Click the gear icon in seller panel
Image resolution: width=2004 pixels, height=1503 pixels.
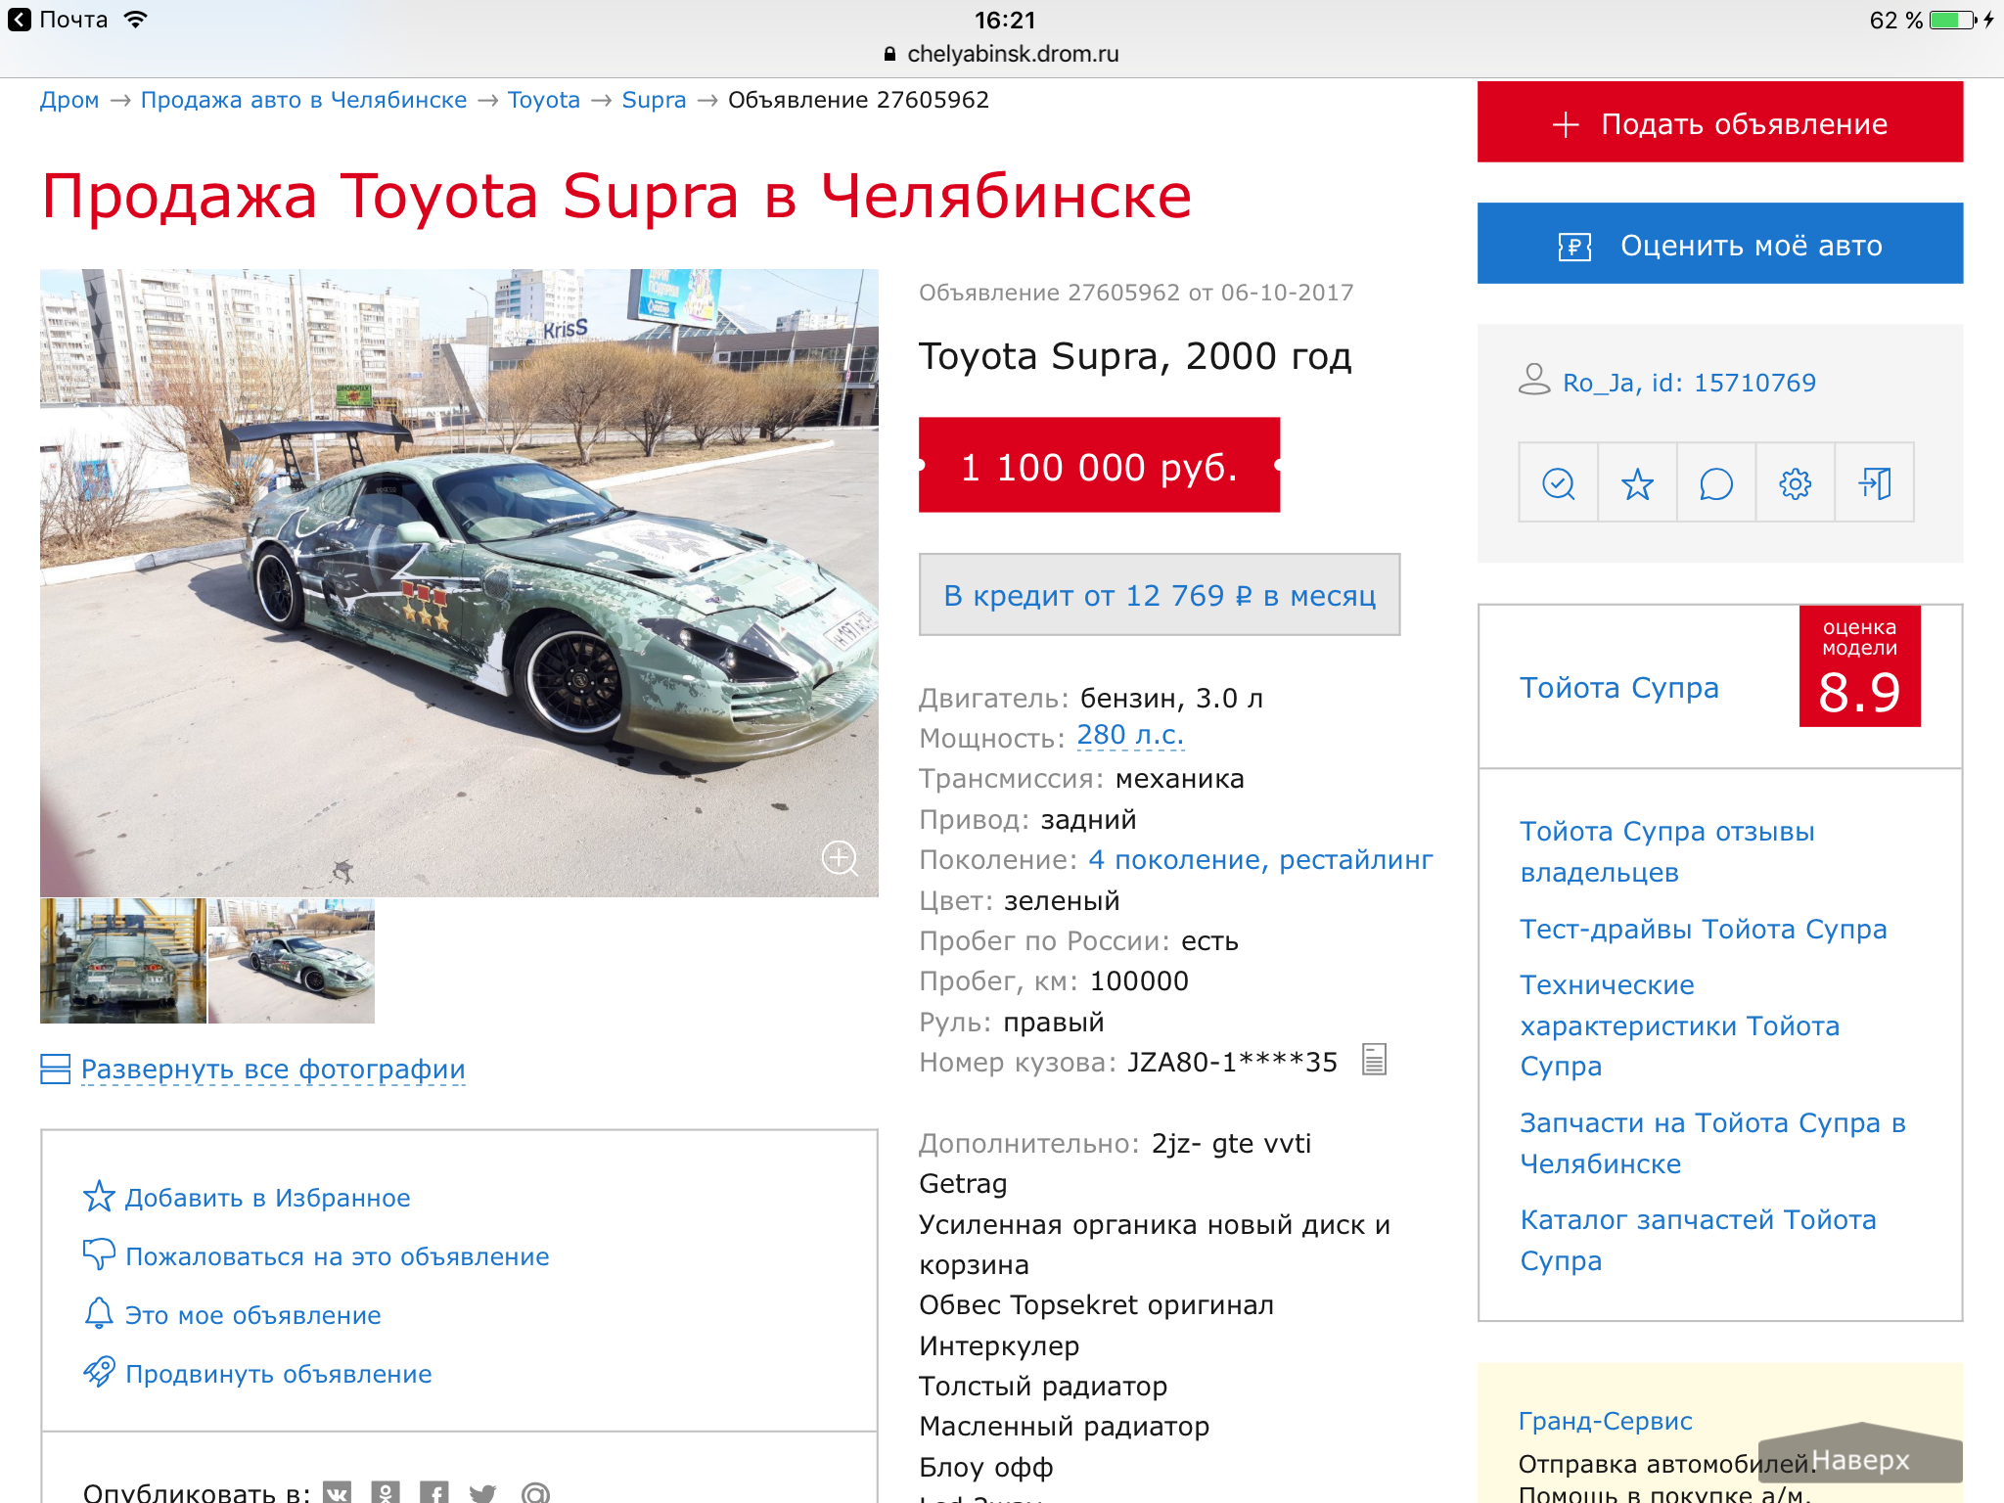tap(1796, 483)
